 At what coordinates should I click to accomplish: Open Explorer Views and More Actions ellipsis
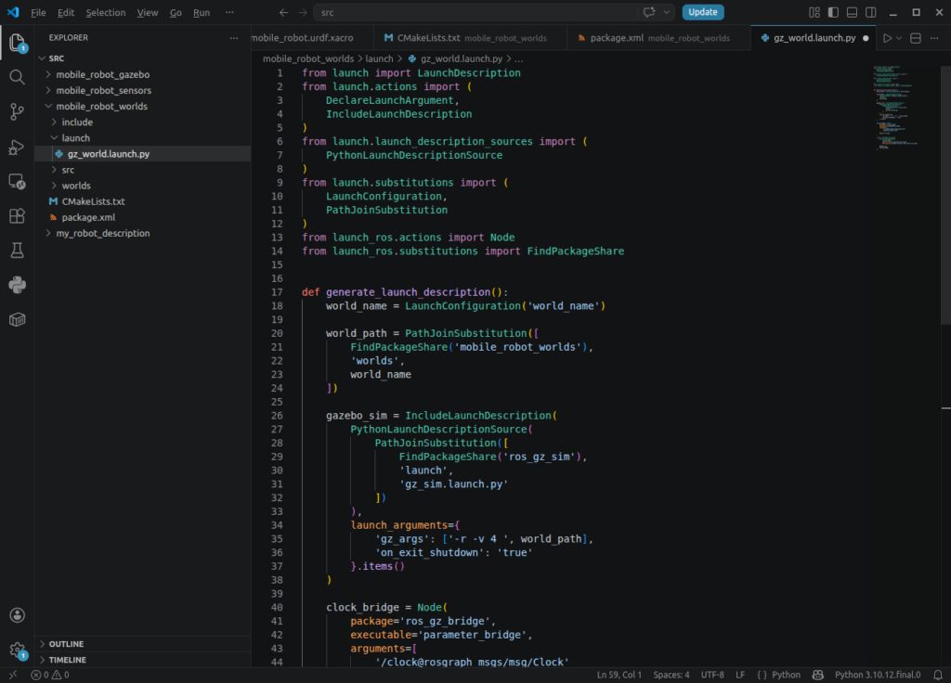[234, 37]
